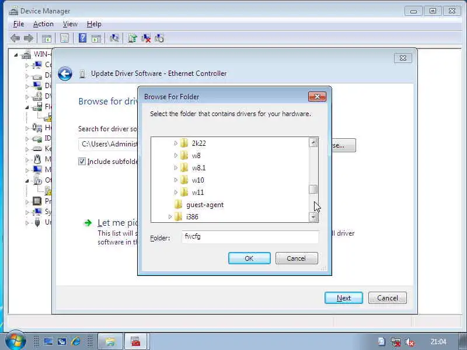Expand the w11 folder node
This screenshot has width=467, height=350.
176,192
